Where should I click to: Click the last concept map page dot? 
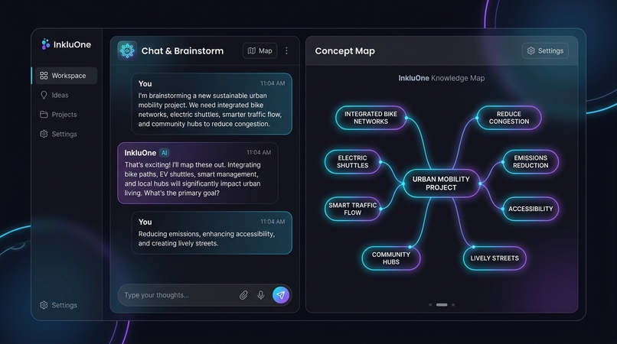point(453,305)
